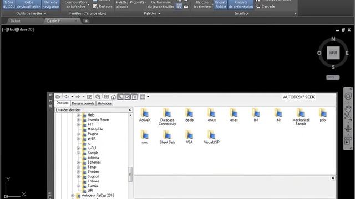This screenshot has width=355, height=199.
Task: Click the S compass letter on ViewCube
Action: coord(333,67)
